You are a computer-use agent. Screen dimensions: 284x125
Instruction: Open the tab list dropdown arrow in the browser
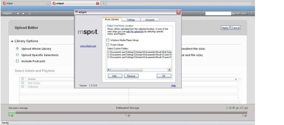[253, 3]
